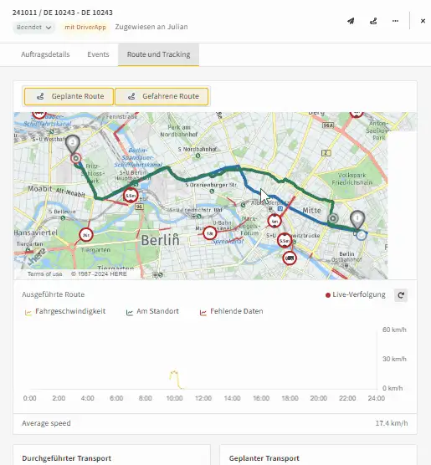
Task: Click the truck restriction sign on map
Action: click(x=290, y=258)
